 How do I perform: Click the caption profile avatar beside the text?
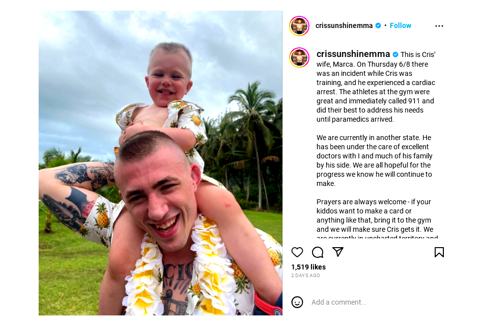click(x=299, y=57)
